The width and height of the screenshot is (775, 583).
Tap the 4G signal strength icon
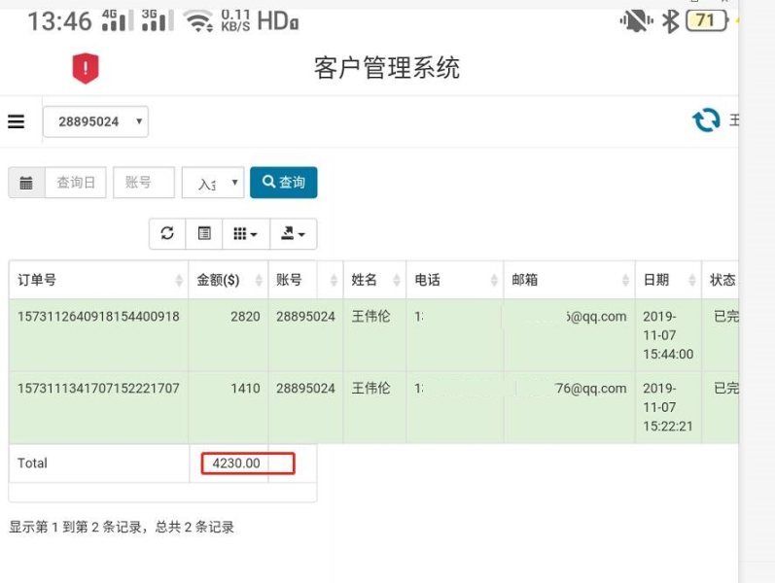pos(118,20)
